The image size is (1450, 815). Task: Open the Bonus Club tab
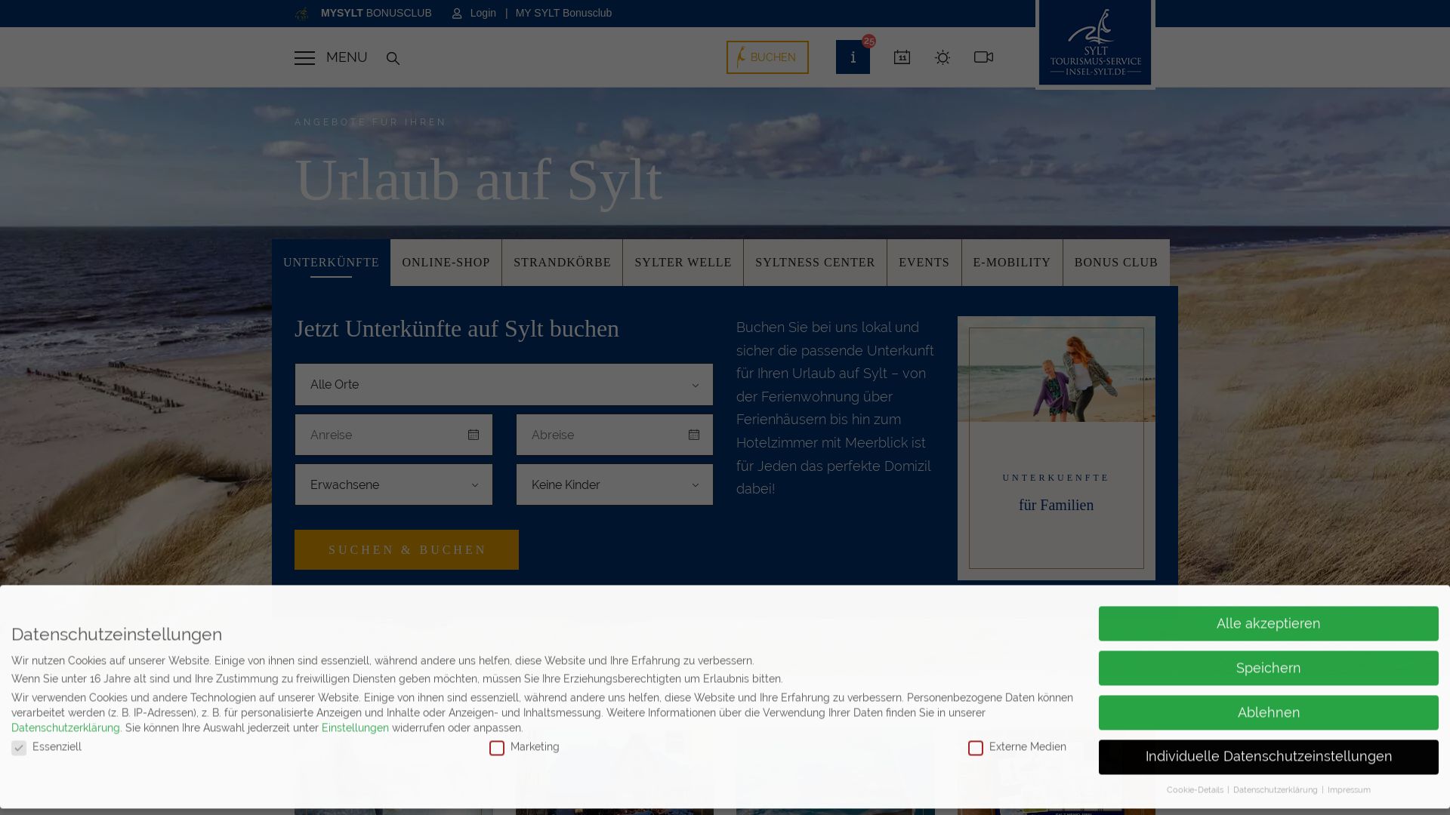click(x=1116, y=263)
